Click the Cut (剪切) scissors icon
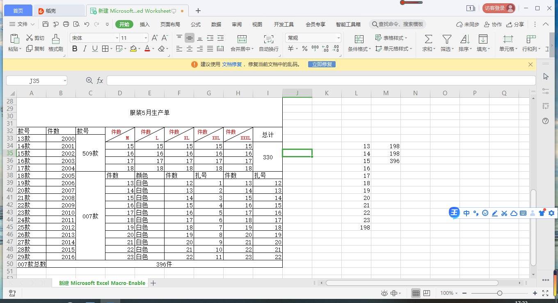 (x=30, y=38)
